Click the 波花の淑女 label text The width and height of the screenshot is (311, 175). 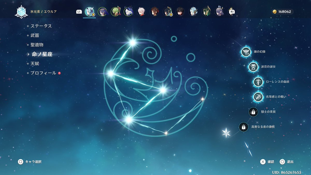(x=268, y=67)
